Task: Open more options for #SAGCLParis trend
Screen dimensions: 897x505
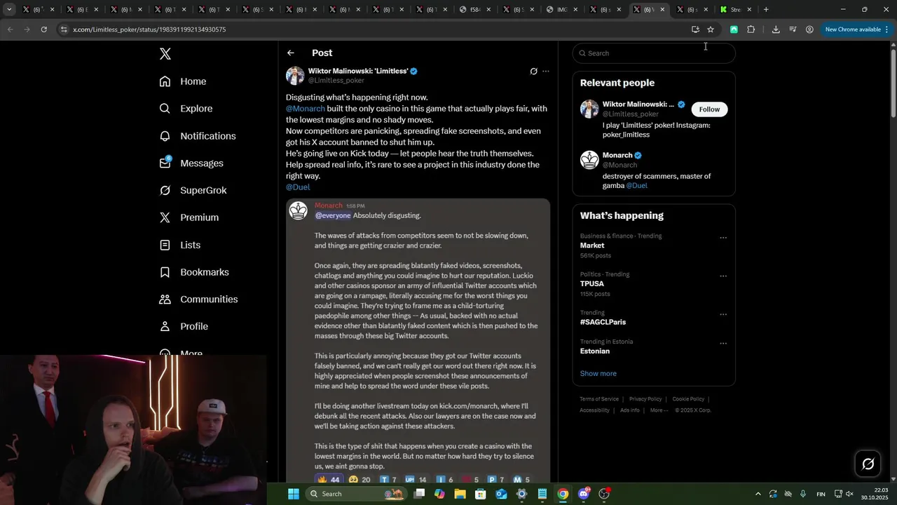Action: tap(723, 315)
